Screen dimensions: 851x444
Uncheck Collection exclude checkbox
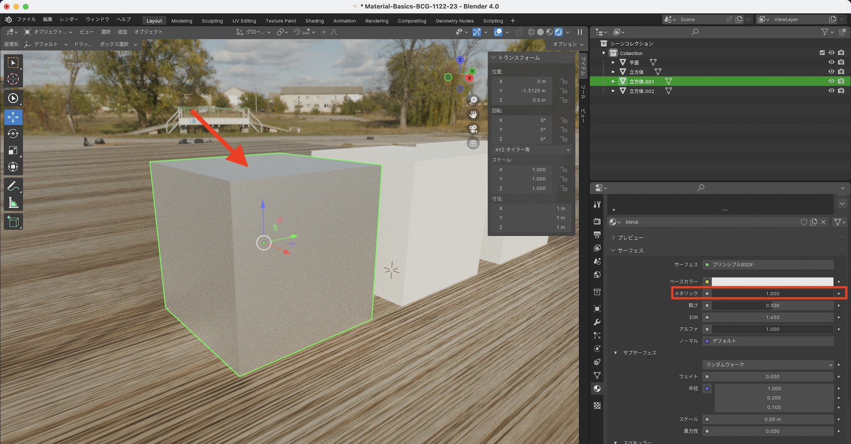click(822, 53)
